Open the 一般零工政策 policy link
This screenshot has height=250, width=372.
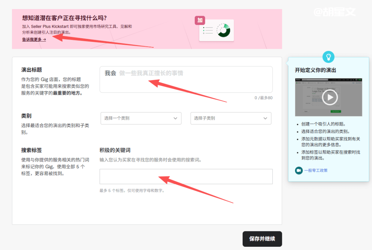click(315, 170)
